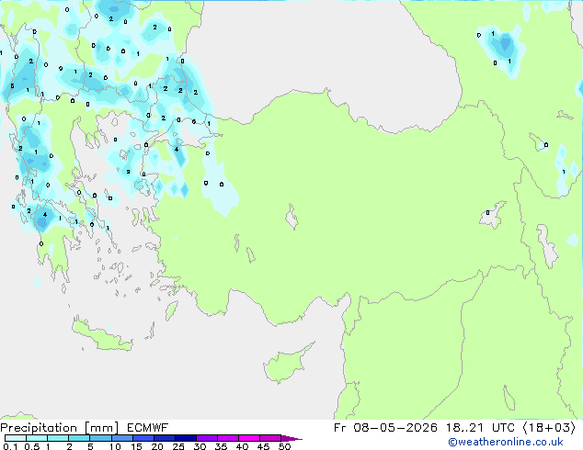Pick the 1–2 mm legend color swatch
This screenshot has height=450, width=583.
tap(58, 438)
